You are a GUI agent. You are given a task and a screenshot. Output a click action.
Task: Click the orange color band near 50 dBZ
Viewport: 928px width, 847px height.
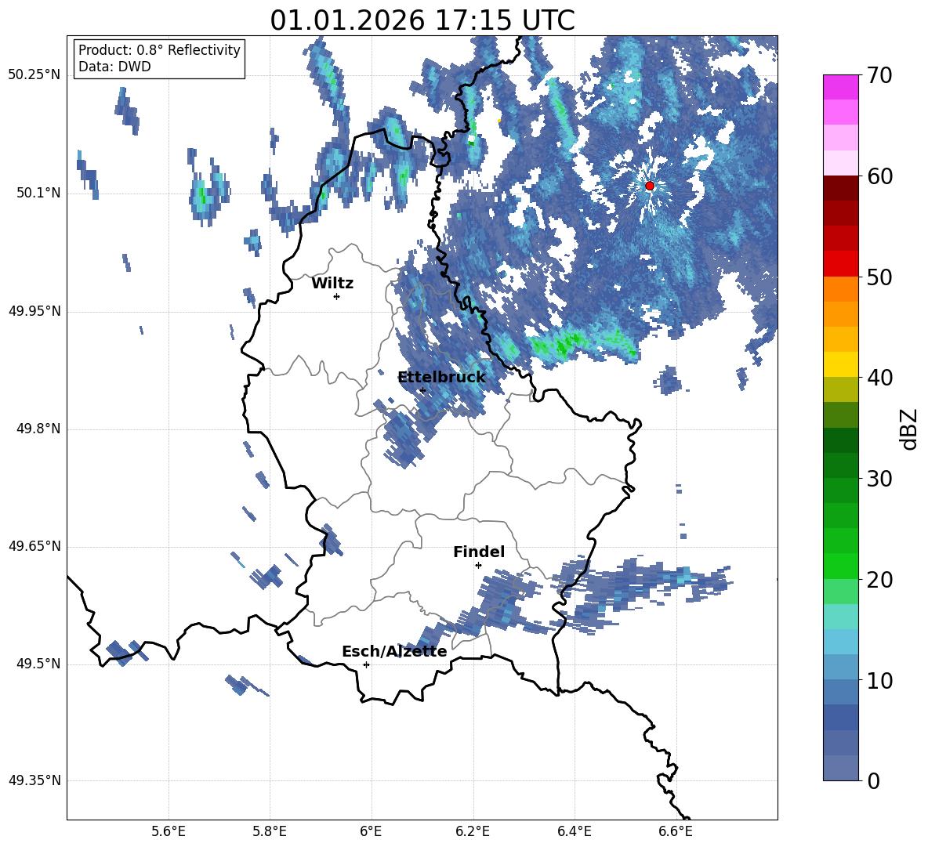(x=840, y=289)
